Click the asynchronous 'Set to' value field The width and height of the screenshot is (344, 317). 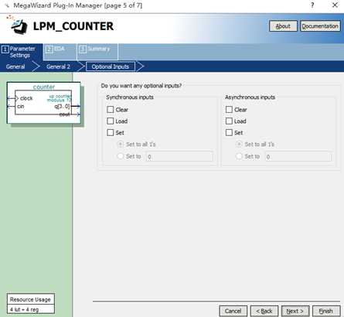(298, 156)
